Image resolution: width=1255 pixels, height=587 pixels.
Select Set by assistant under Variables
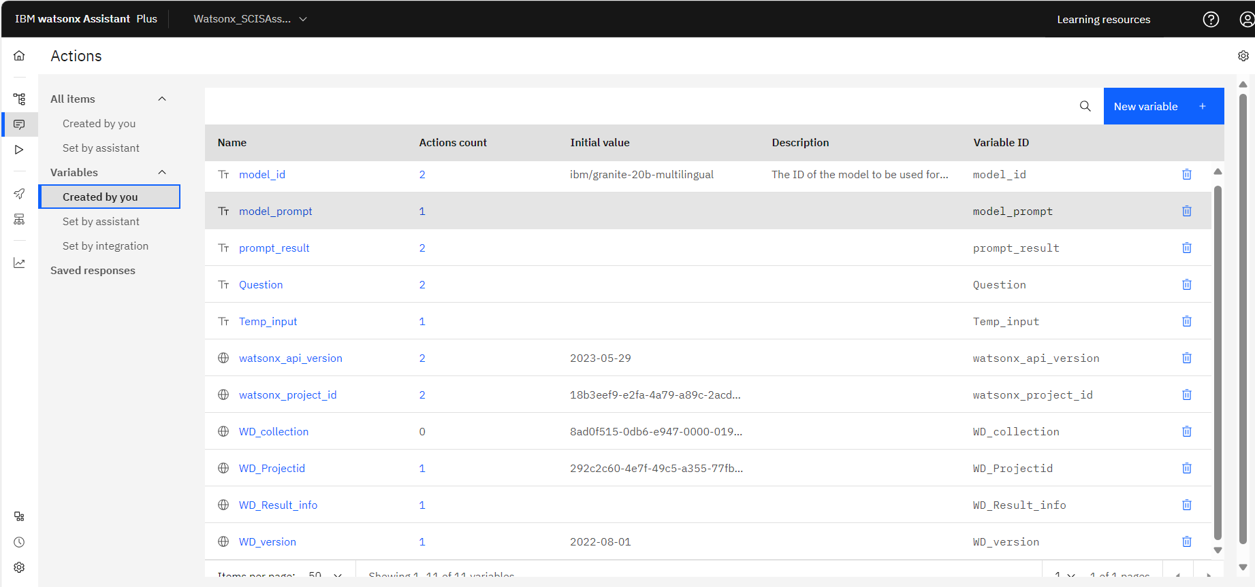click(x=101, y=221)
